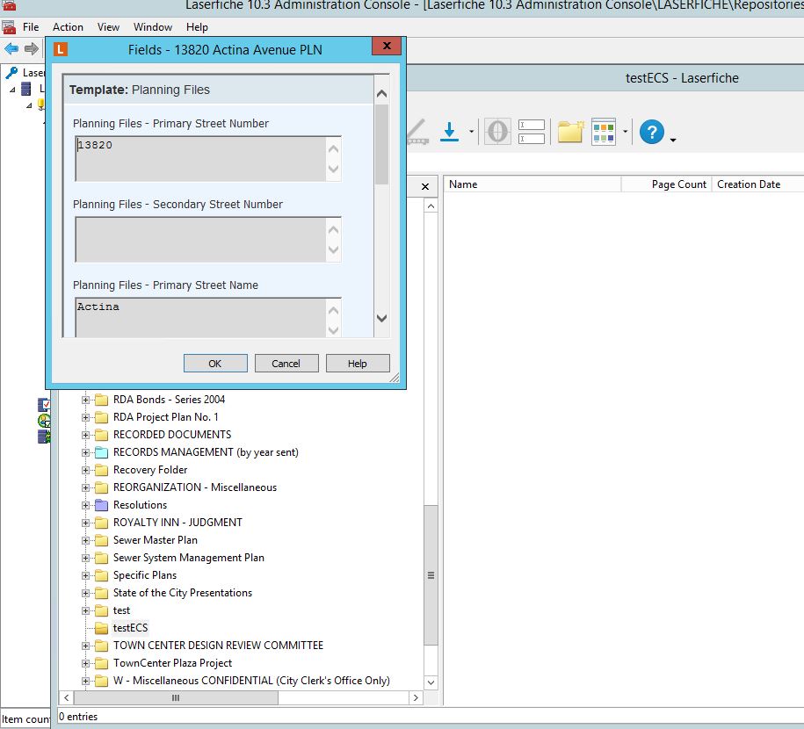804x729 pixels.
Task: Click the new folder toolbar icon
Action: (570, 131)
